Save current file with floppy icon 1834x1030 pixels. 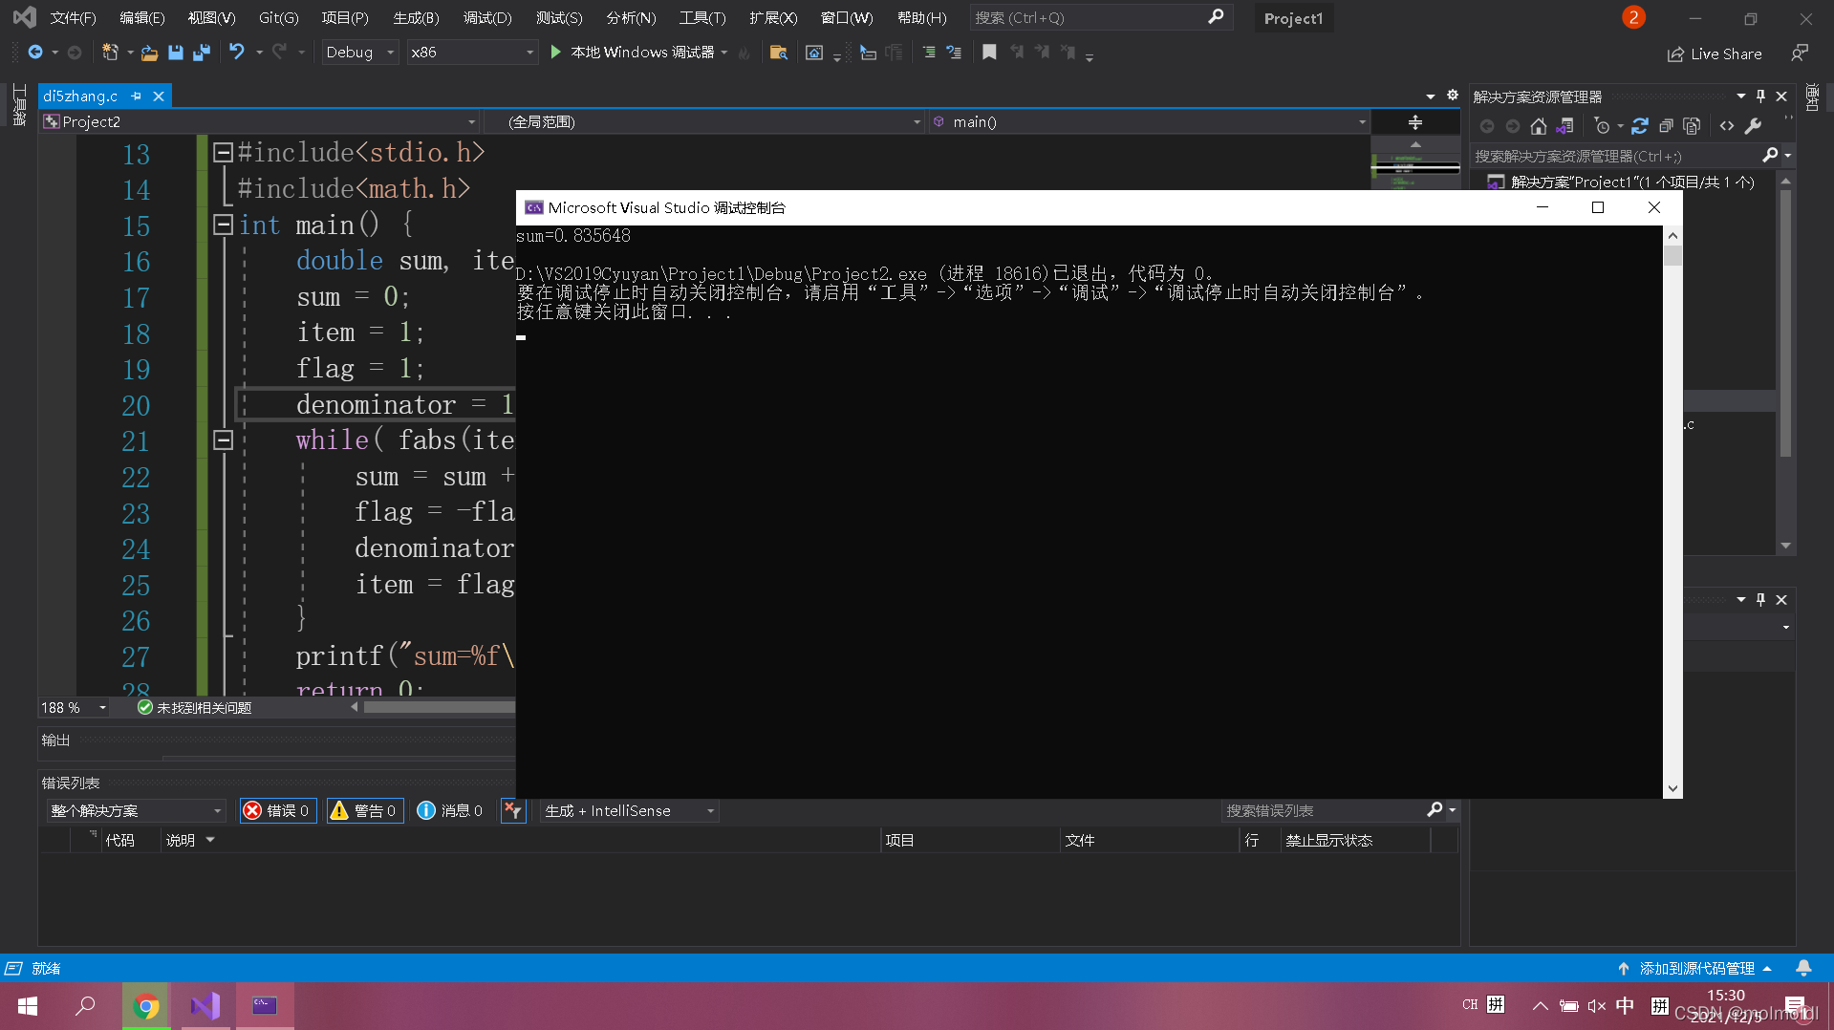[176, 53]
